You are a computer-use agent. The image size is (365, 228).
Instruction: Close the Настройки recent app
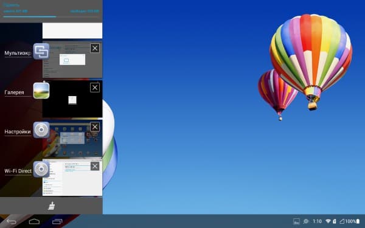(x=95, y=127)
